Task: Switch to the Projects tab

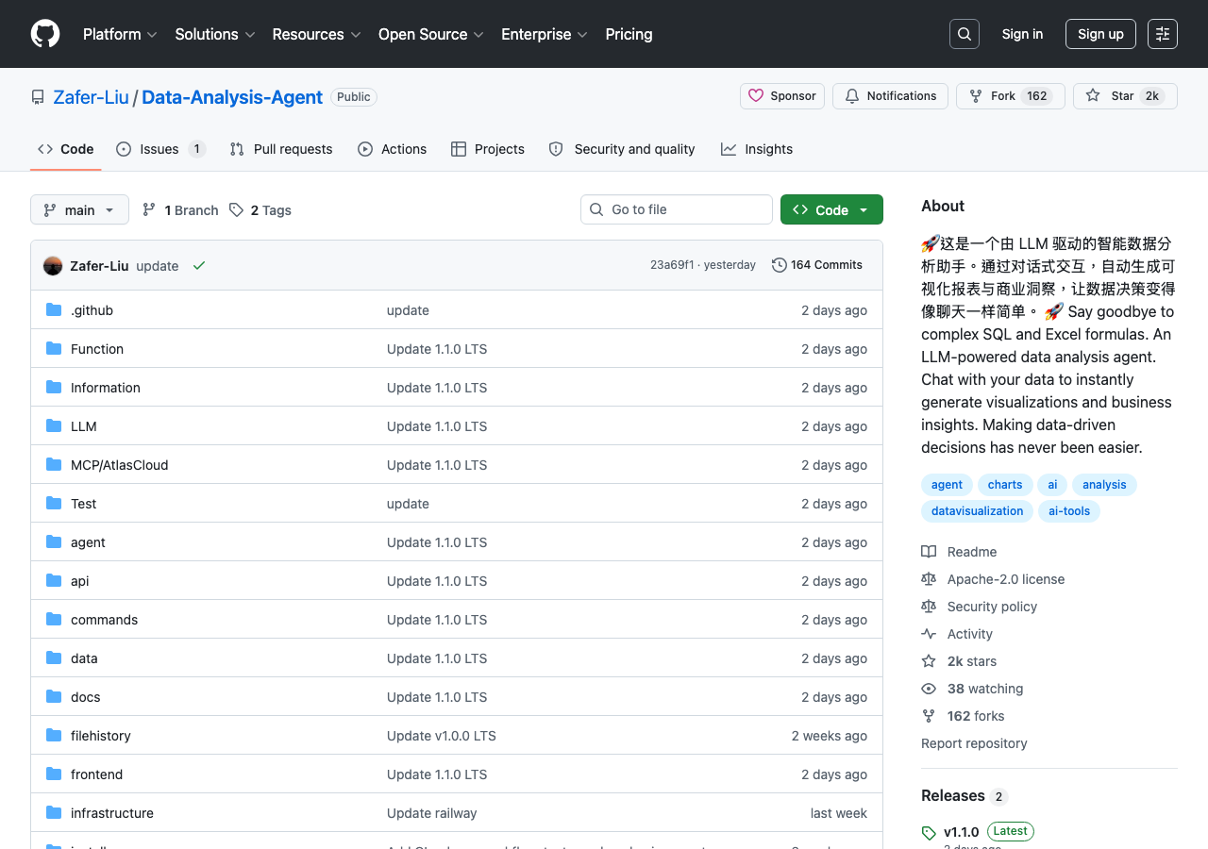Action: [488, 149]
